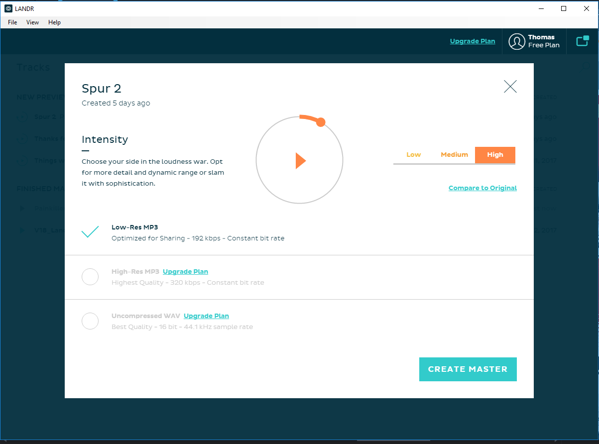Close the Spur 2 dialog
The height and width of the screenshot is (444, 599).
[x=510, y=87]
